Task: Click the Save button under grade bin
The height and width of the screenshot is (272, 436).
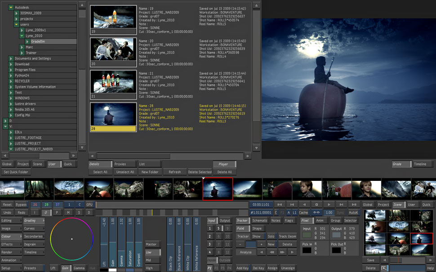Action: pos(371,260)
